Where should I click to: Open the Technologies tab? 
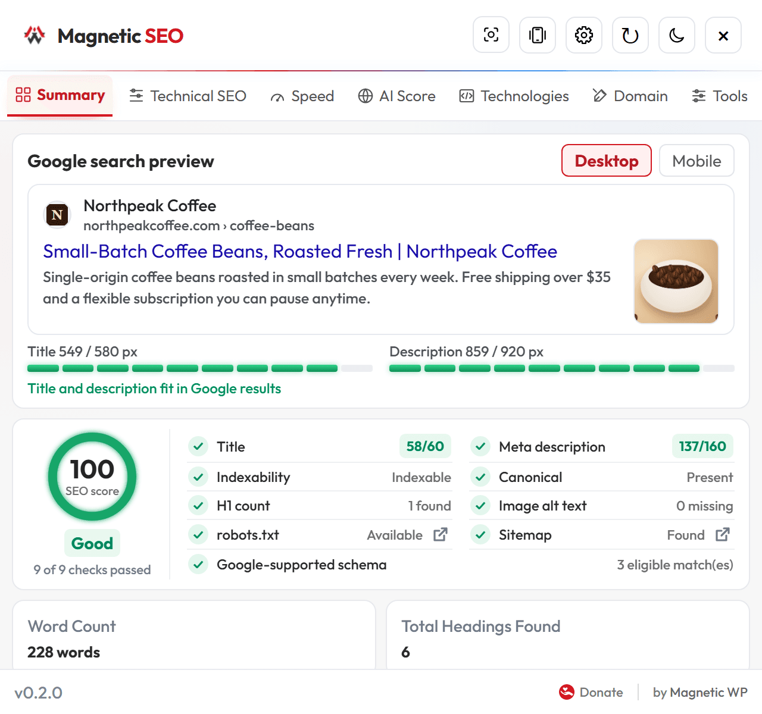point(514,96)
